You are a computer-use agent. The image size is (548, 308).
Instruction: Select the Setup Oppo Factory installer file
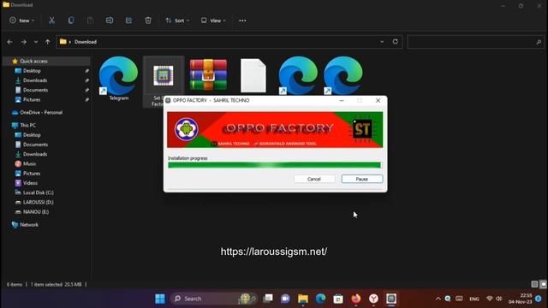[x=164, y=82]
